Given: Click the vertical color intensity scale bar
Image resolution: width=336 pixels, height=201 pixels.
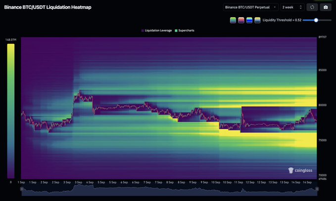Looking at the screenshot, I should [11, 111].
